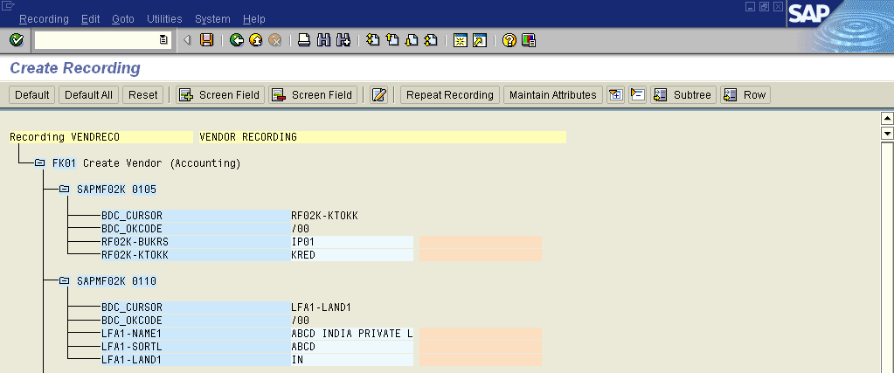This screenshot has height=373, width=894.
Task: Open the command field history dropdown
Action: (163, 40)
